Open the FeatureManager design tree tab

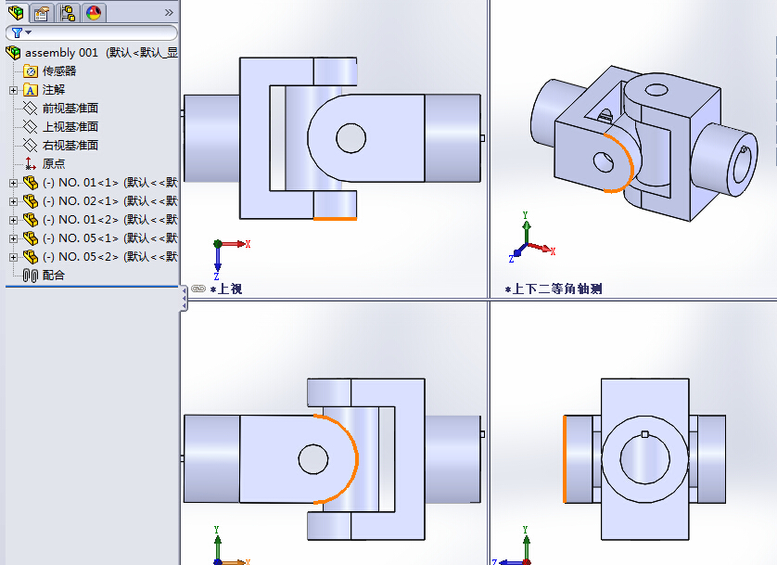pos(16,12)
